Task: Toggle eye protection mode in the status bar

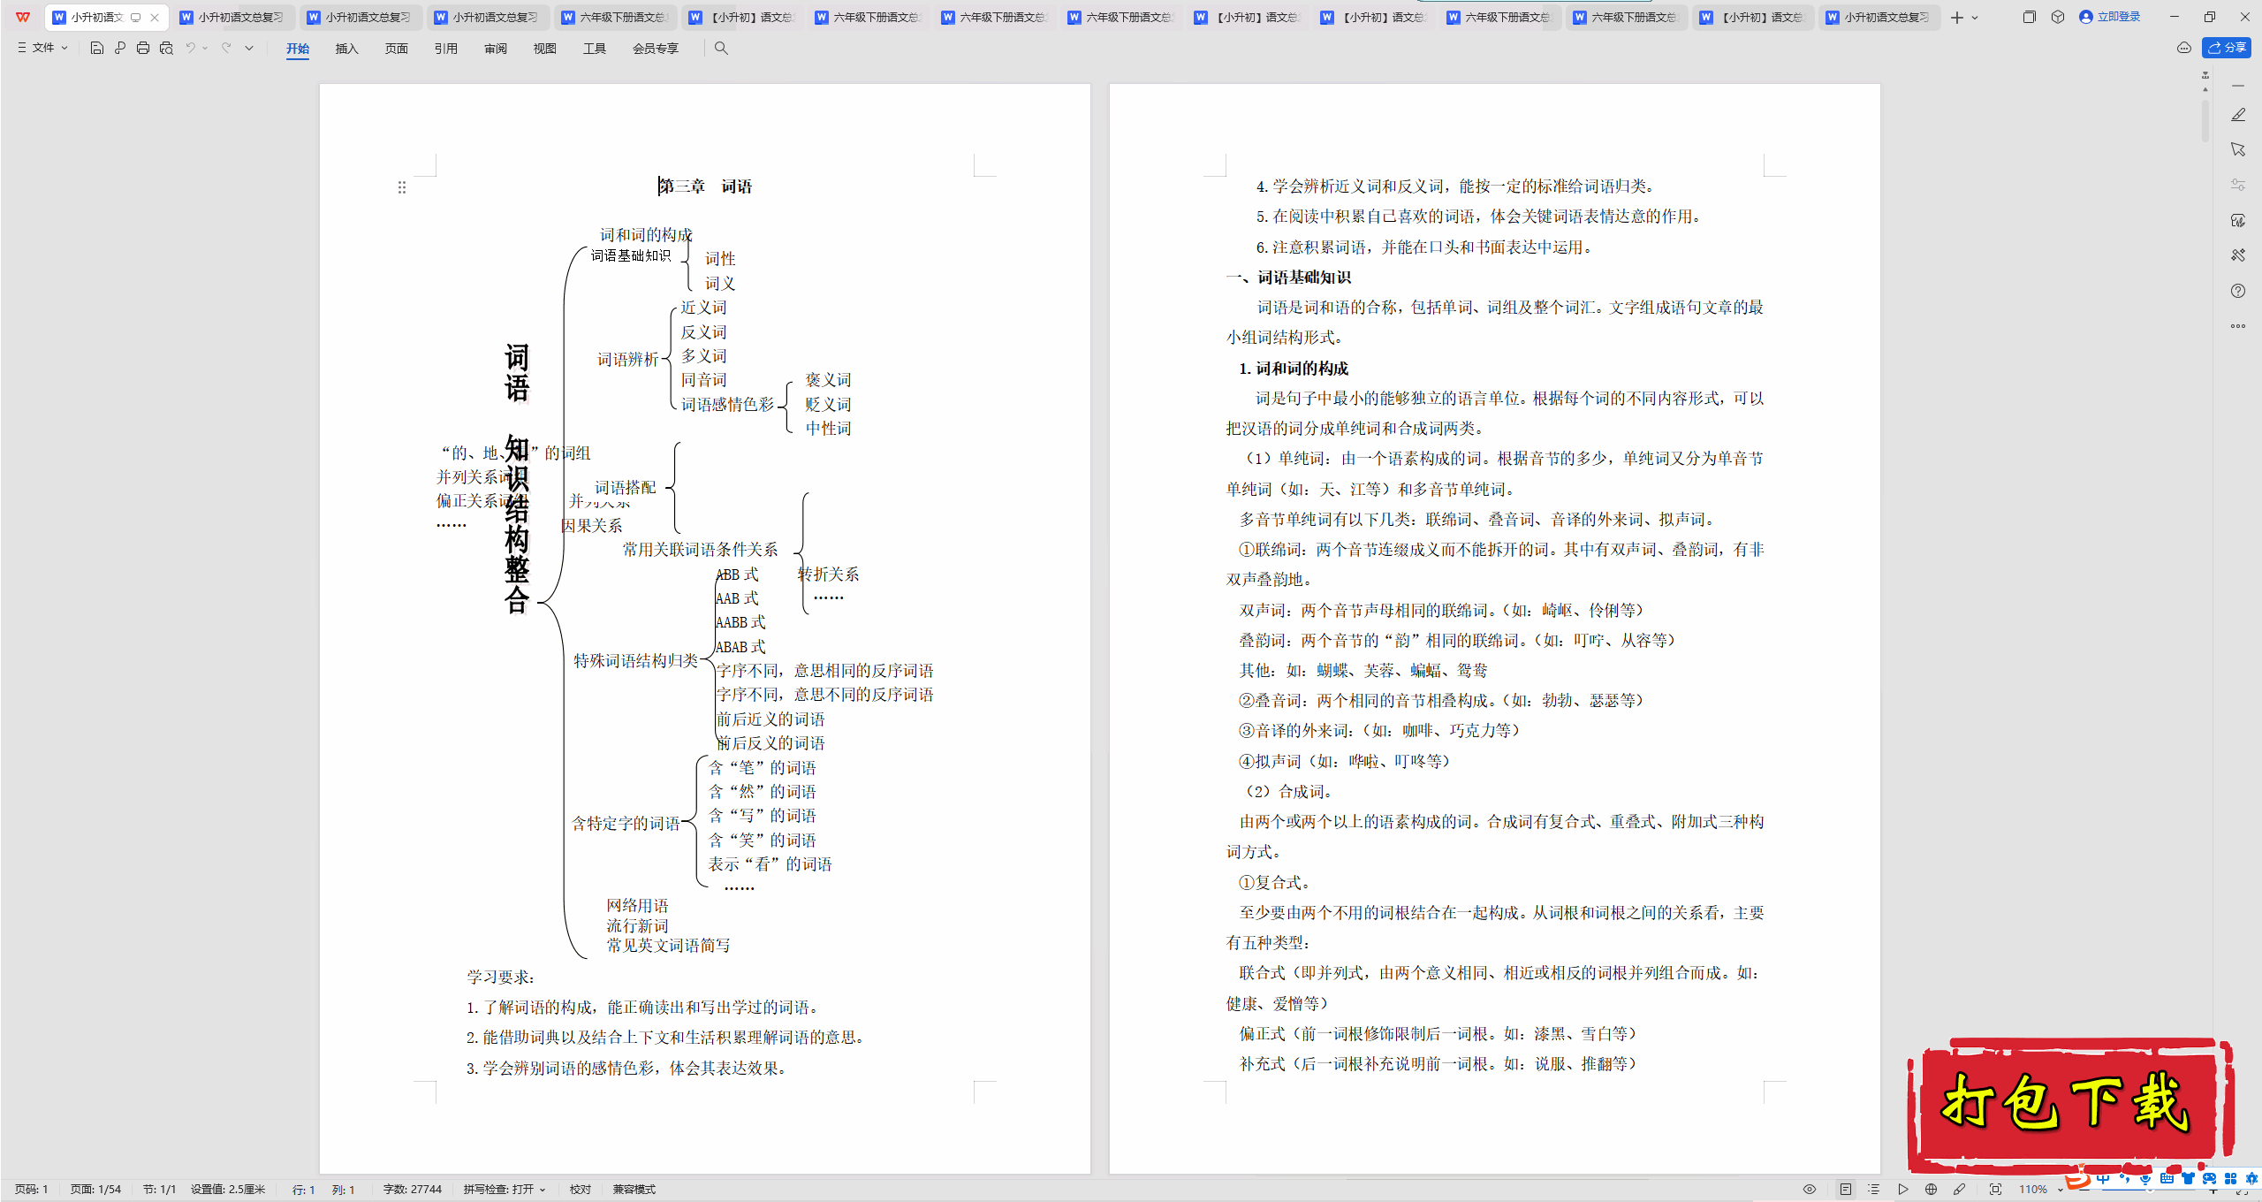Action: coord(1810,1190)
